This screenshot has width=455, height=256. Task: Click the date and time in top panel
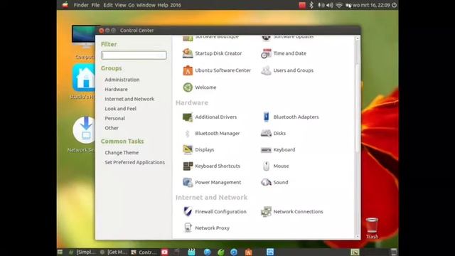click(x=371, y=5)
